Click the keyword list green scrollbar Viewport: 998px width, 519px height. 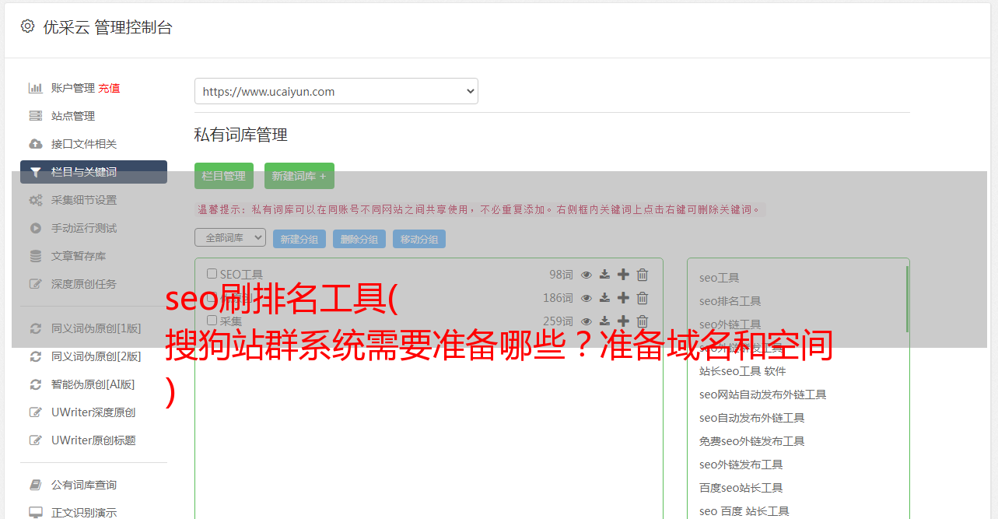coord(907,299)
